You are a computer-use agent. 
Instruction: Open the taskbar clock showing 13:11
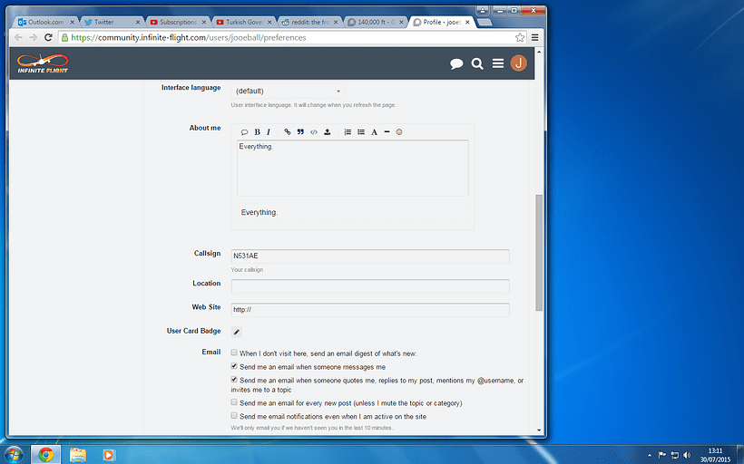715,455
